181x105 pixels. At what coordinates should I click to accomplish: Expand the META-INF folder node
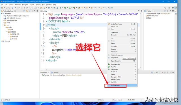coord(9,34)
